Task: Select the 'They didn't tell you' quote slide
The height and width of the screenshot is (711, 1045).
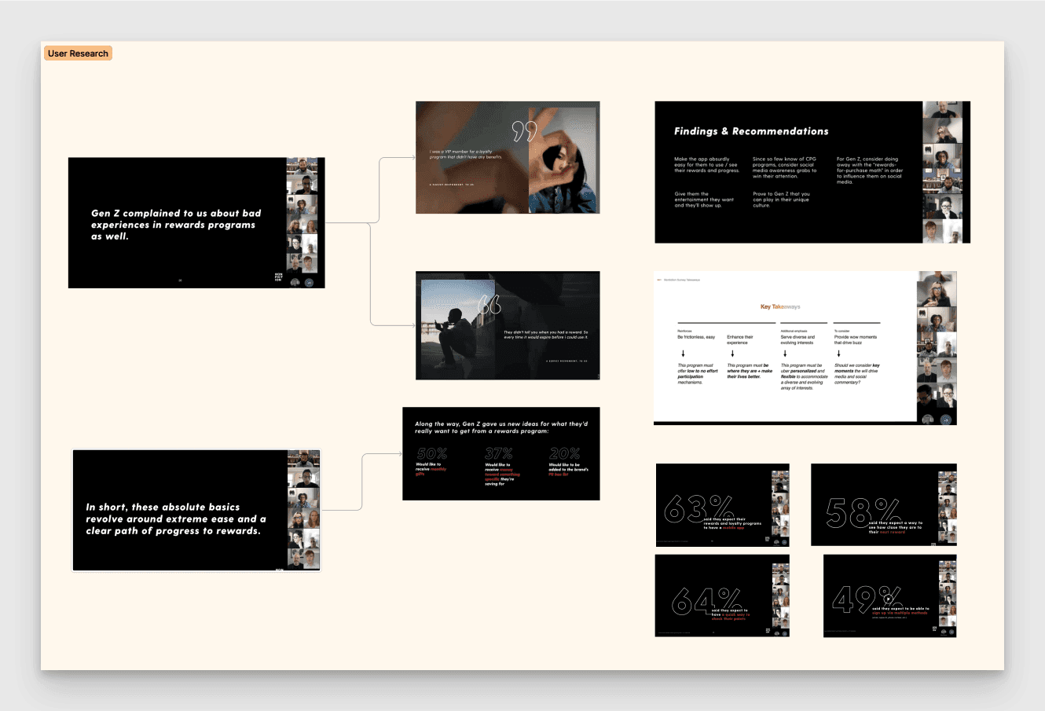Action: coord(508,326)
